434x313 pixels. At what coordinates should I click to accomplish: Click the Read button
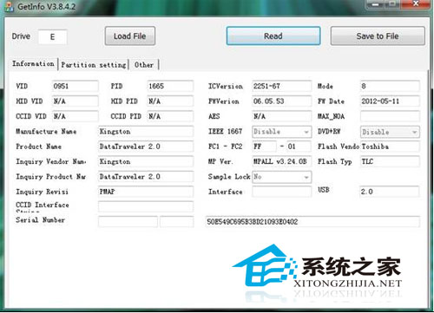(273, 36)
